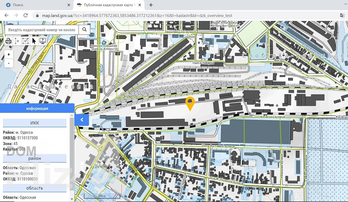Viewport: 348px width, 202px height.
Task: Reload the current page
Action: pyautogui.click(x=26, y=15)
